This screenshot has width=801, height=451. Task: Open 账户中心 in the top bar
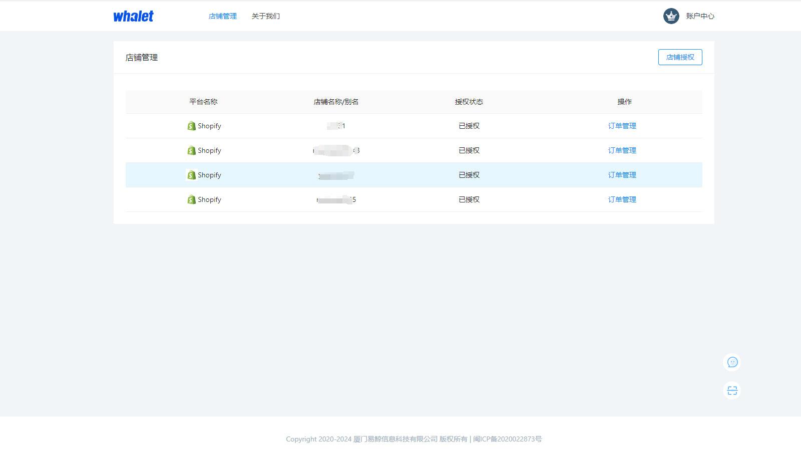(x=699, y=16)
